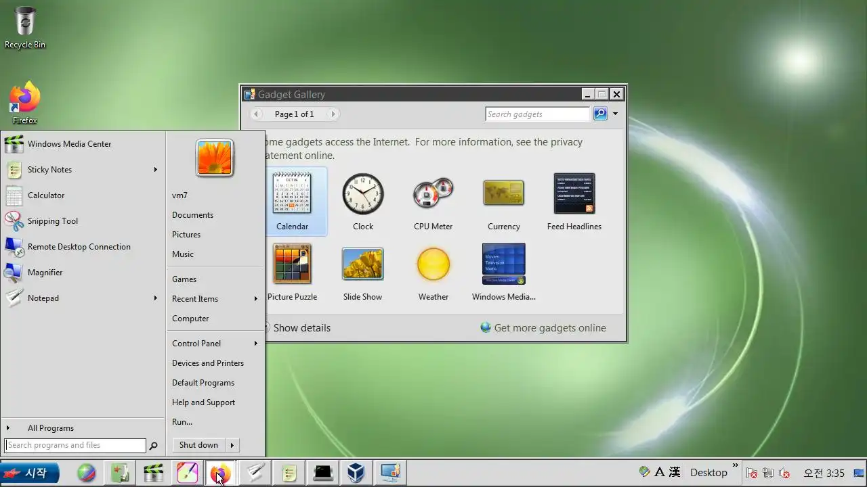Open Notepad from Start menu
The image size is (867, 487).
pos(83,298)
